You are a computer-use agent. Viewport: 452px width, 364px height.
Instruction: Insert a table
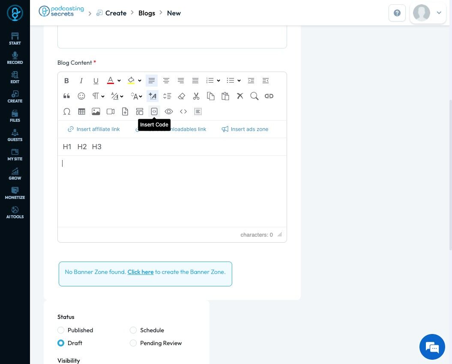coord(81,111)
